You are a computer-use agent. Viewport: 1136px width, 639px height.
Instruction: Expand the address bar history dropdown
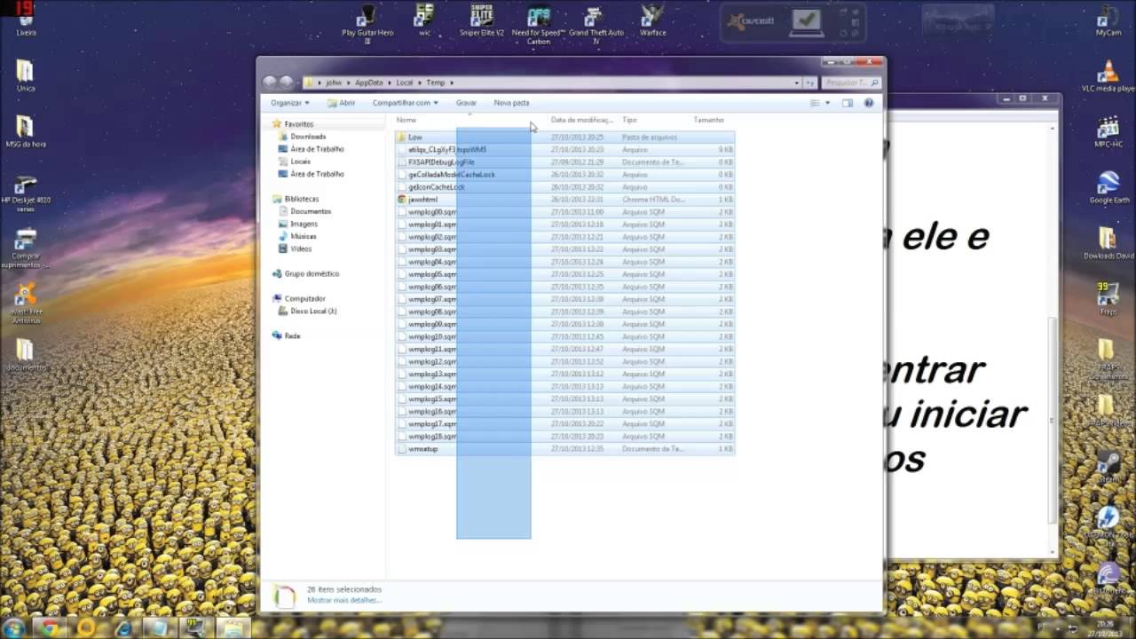point(797,83)
